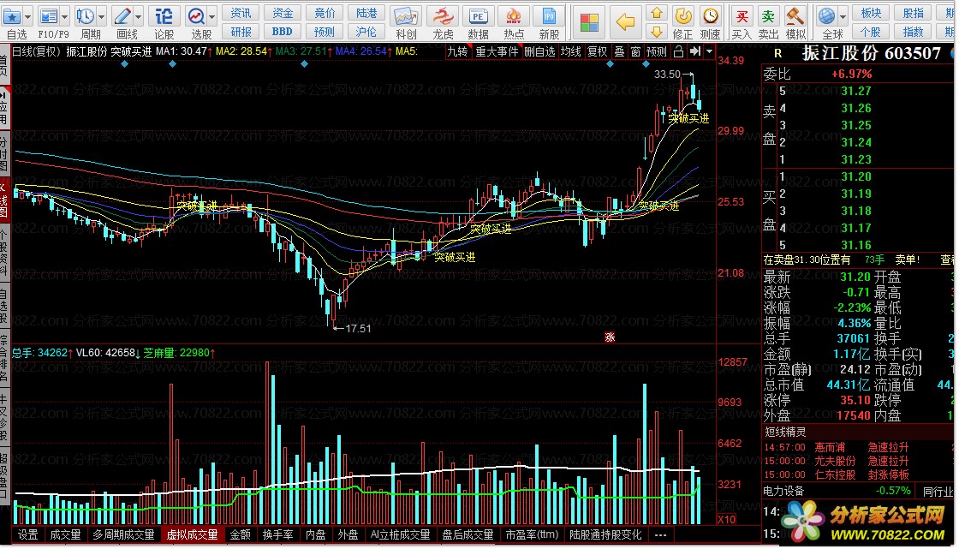Toggle the 重大事件 major events overlay
The width and height of the screenshot is (959, 549).
click(497, 52)
